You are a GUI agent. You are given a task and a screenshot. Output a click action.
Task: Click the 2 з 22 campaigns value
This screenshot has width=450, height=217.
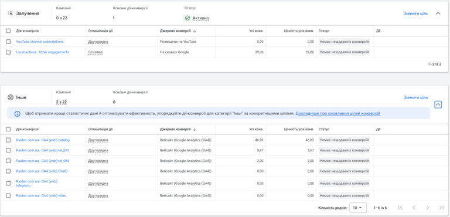[x=62, y=102]
